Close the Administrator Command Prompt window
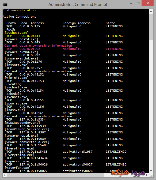Image resolution: width=156 pixels, height=180 pixels. [x=147, y=3]
